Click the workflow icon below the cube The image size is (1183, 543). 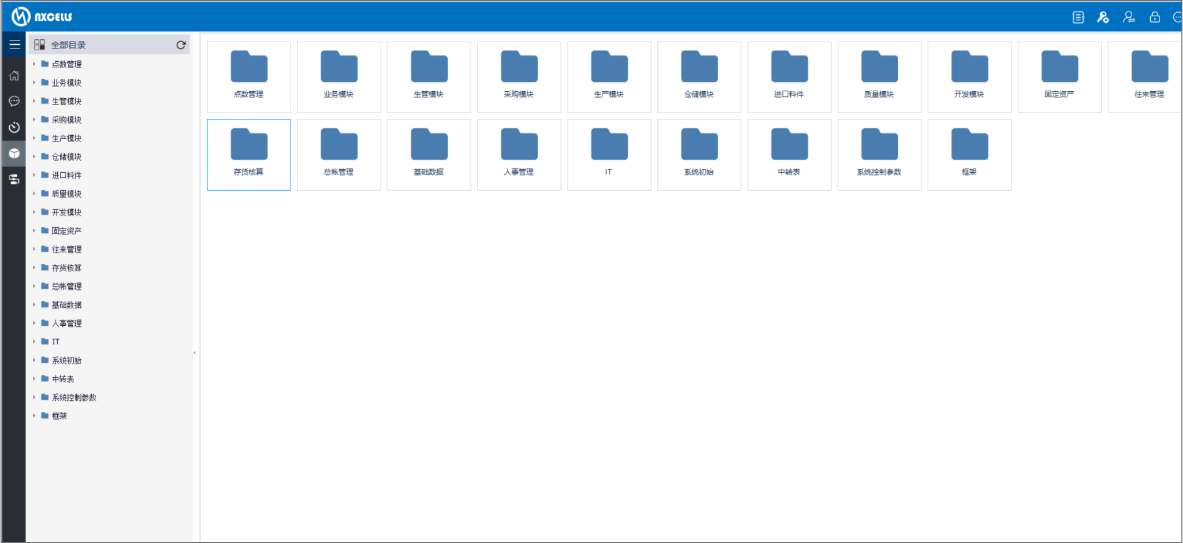[x=14, y=180]
